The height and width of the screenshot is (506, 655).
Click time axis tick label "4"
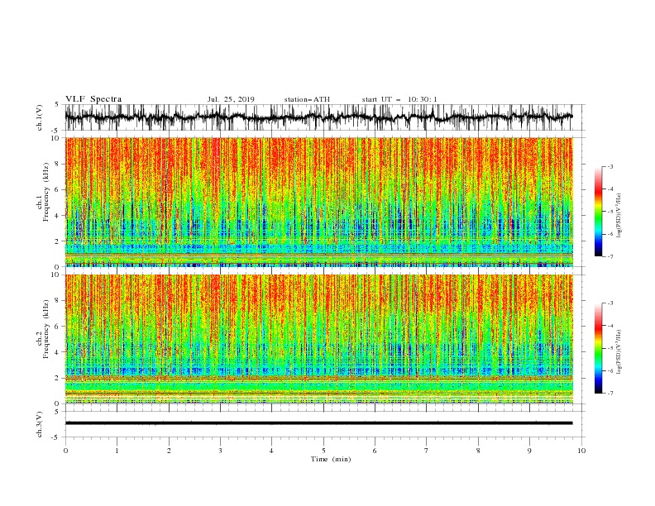(271, 451)
